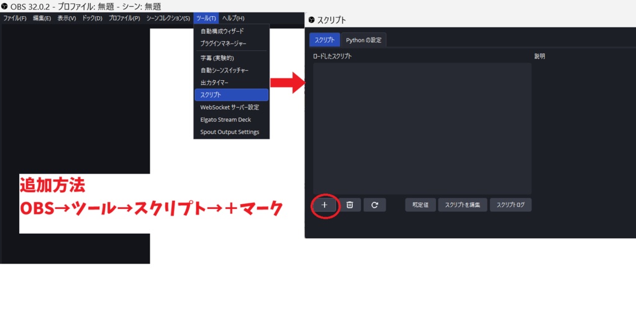Open Elgato Stream Deck entry
636x324 pixels.
tap(232, 120)
